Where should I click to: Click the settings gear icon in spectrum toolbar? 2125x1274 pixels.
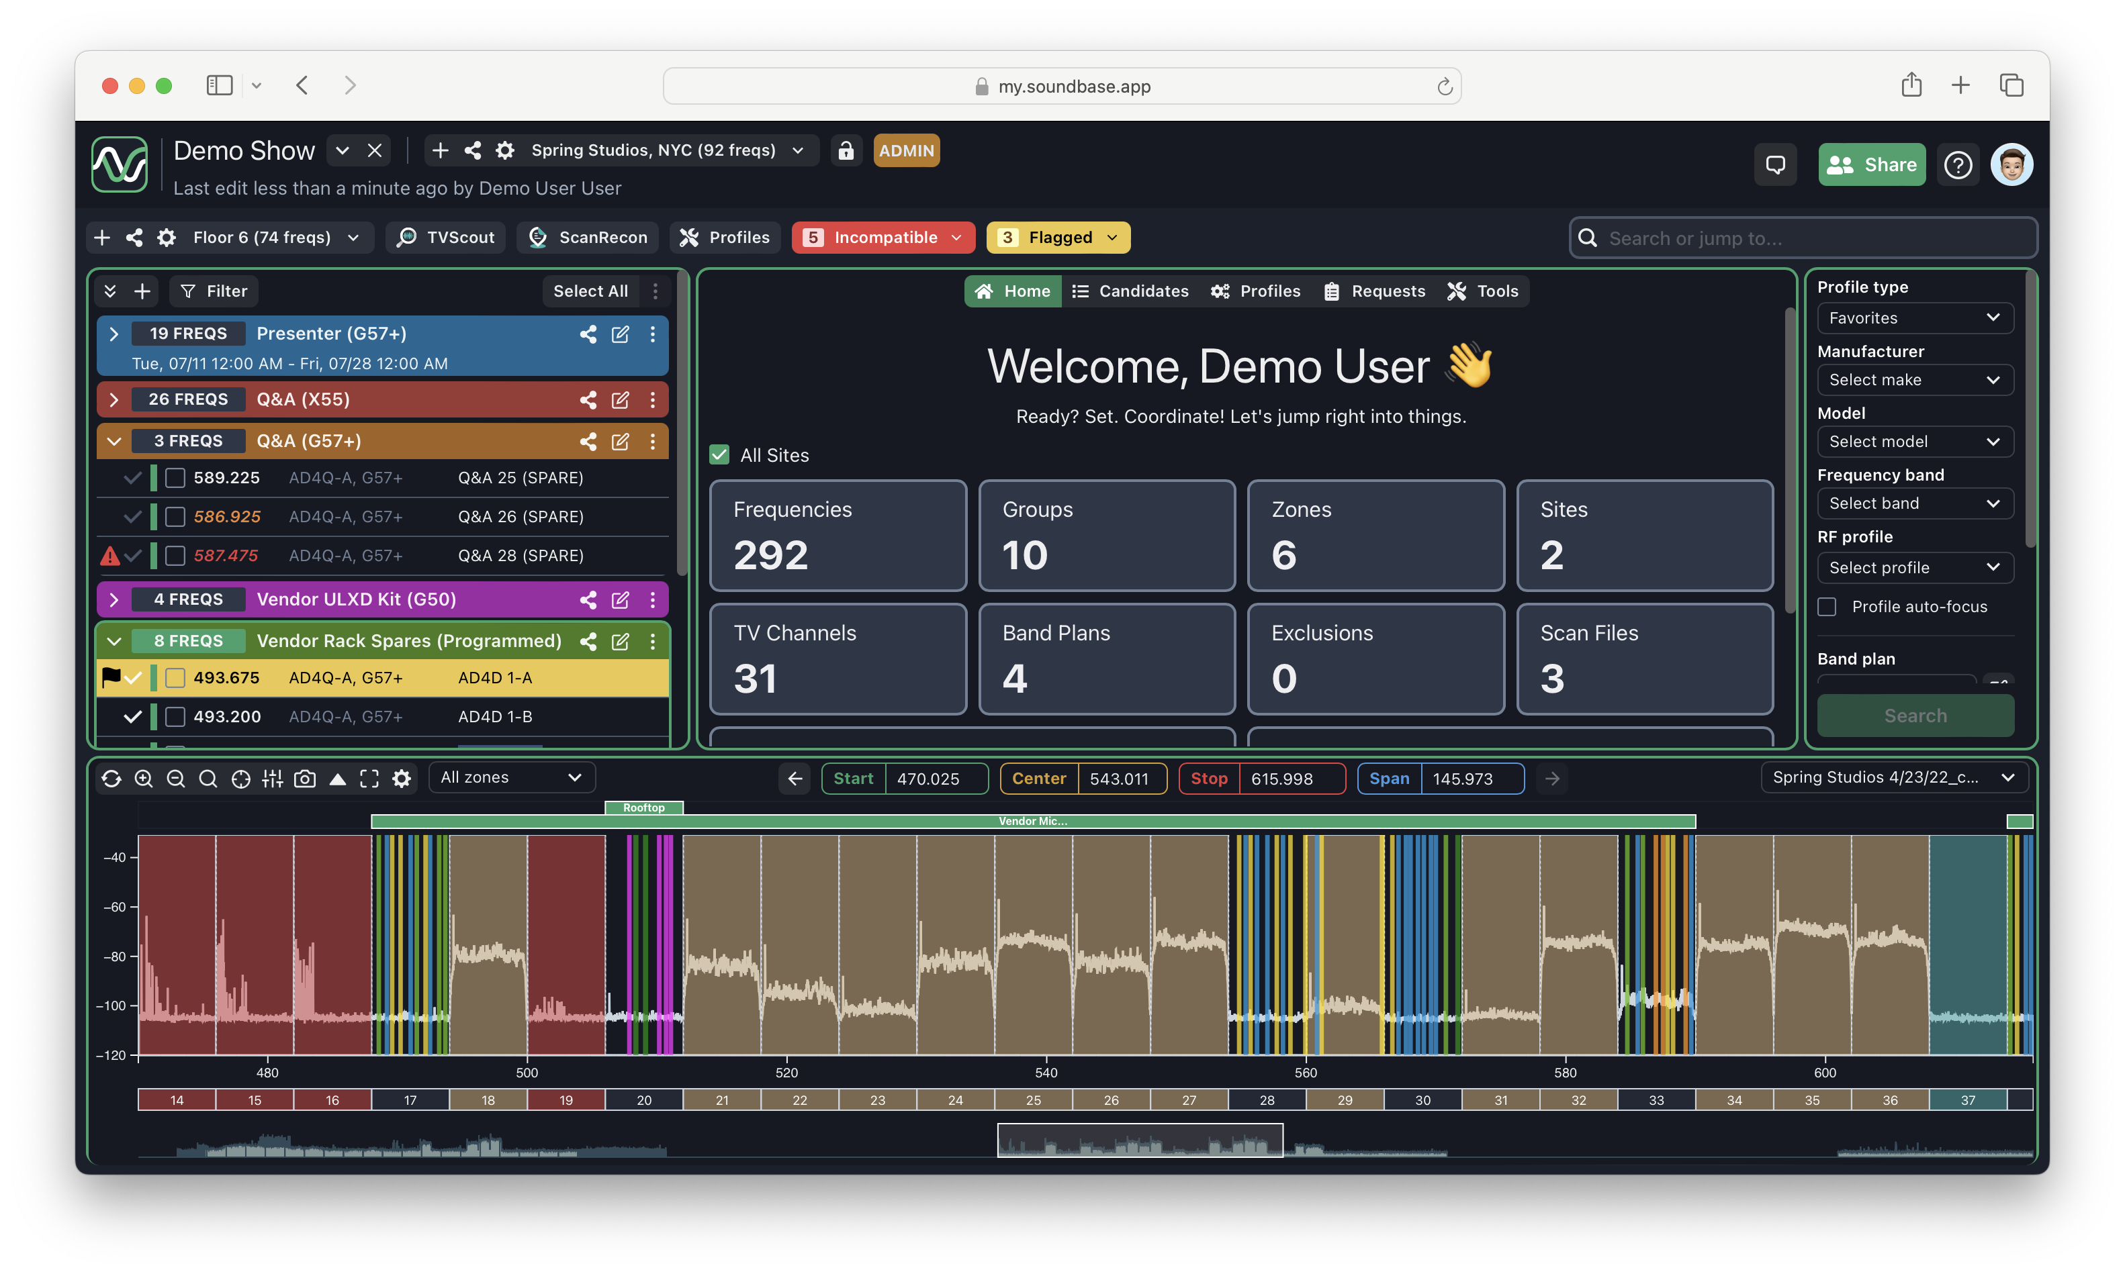402,777
